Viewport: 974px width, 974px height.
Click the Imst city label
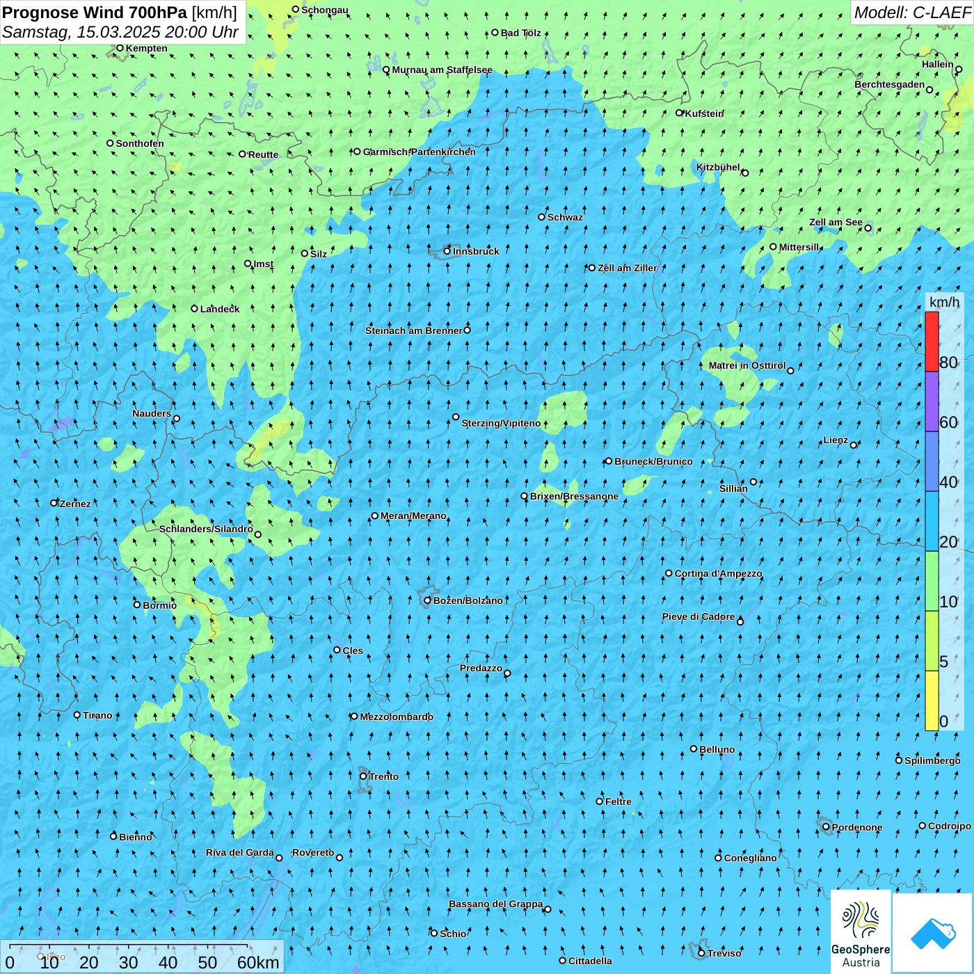pos(264,264)
